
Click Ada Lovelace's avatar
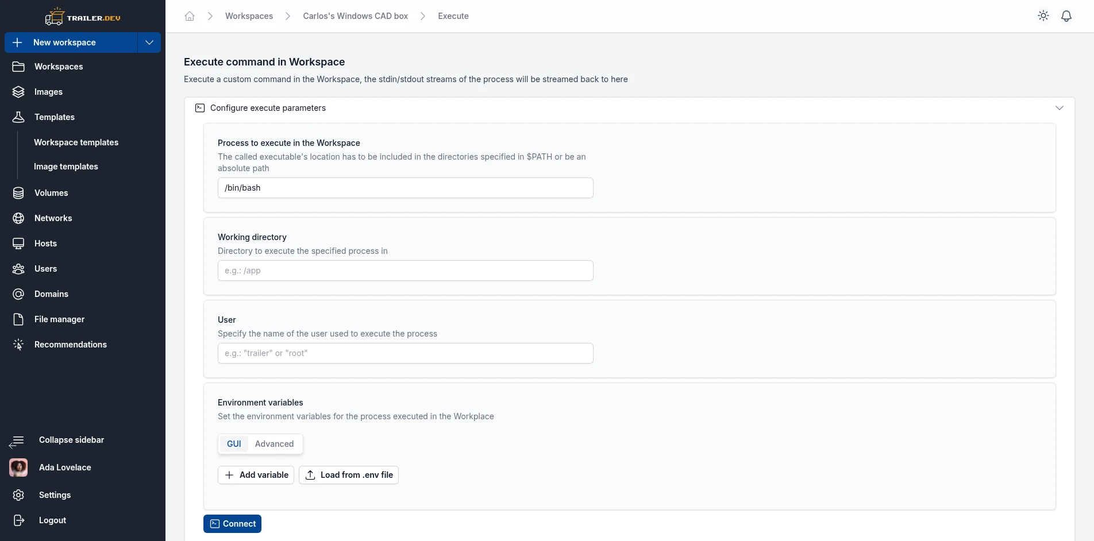[18, 467]
